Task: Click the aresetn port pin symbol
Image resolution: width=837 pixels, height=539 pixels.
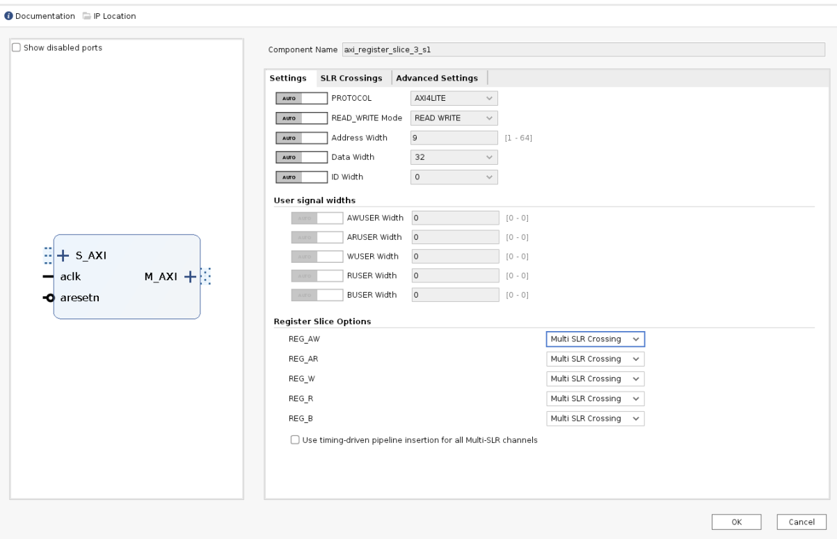Action: coord(48,298)
